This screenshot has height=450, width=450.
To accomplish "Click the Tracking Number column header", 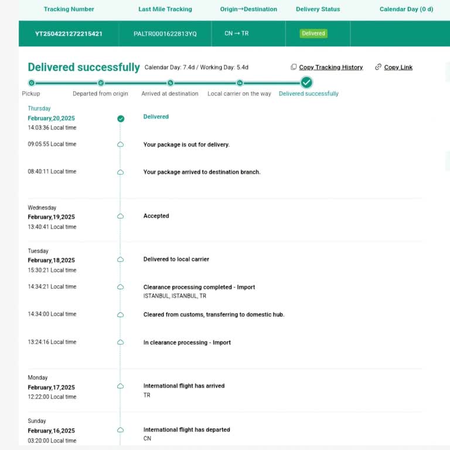I will pyautogui.click(x=69, y=9).
